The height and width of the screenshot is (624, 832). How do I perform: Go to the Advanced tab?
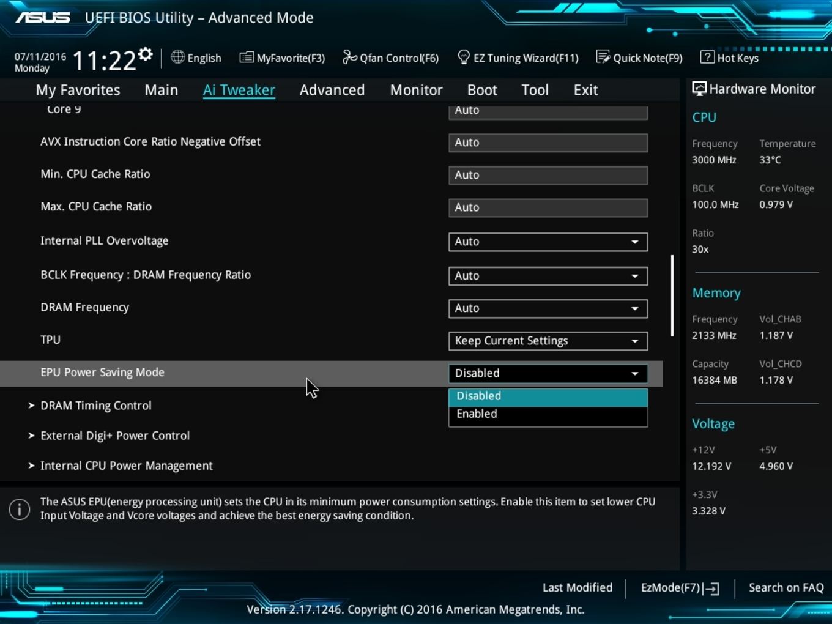(332, 90)
